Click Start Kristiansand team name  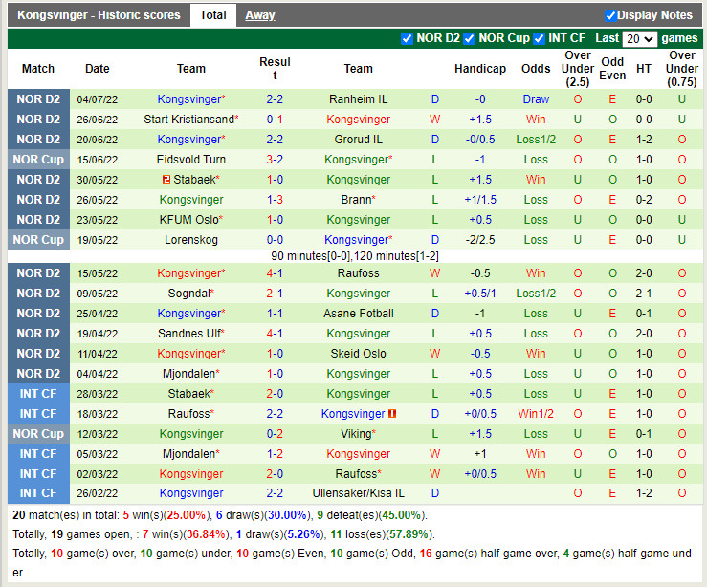click(190, 120)
